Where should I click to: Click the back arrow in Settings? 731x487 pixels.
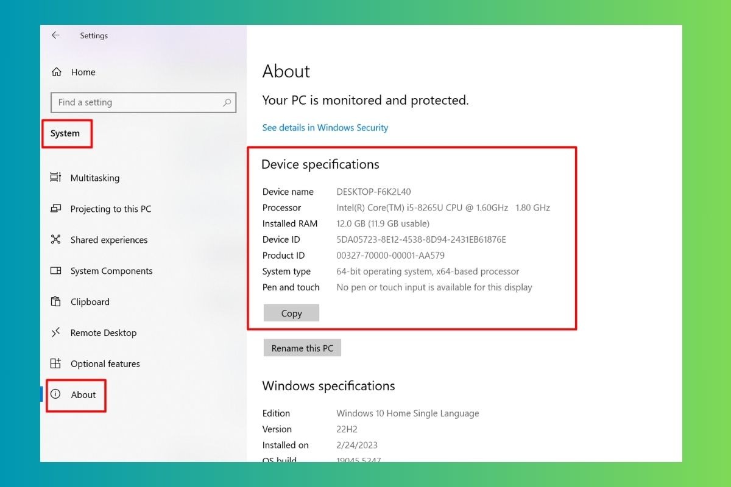[x=55, y=35]
